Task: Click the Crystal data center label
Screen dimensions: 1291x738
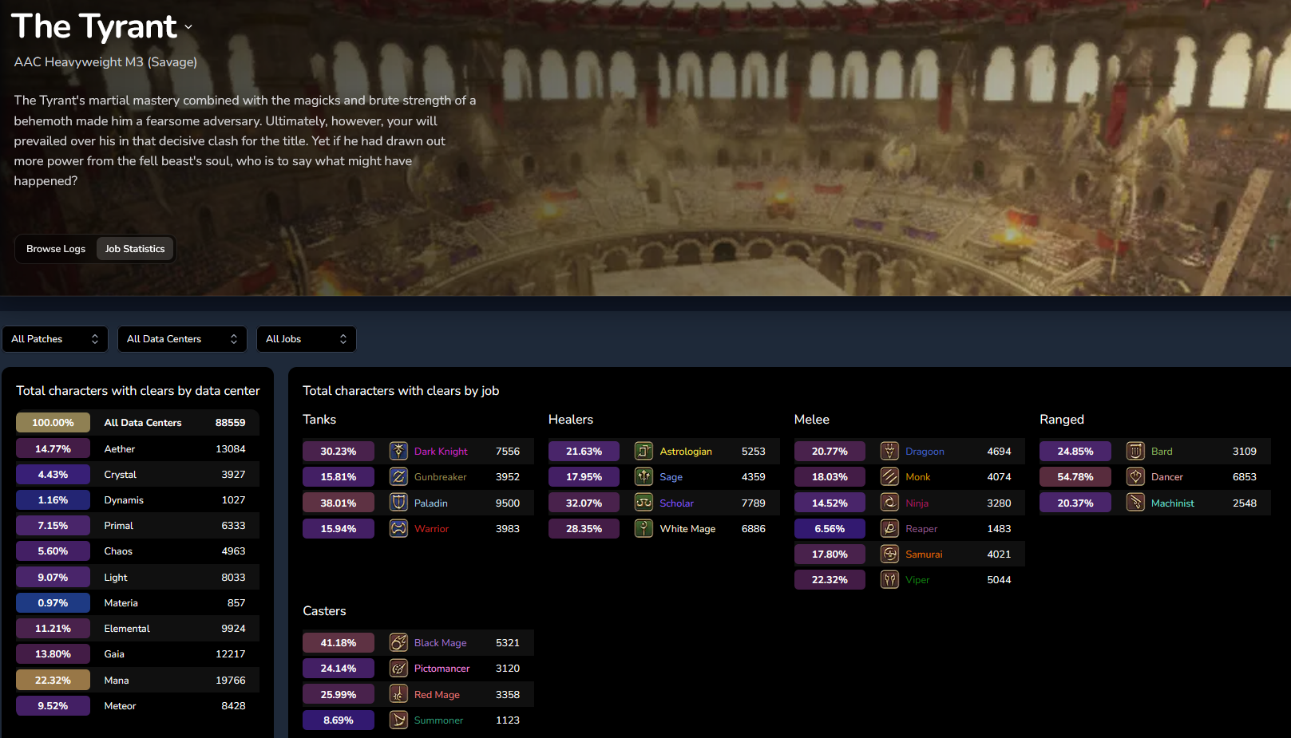Action: click(121, 475)
